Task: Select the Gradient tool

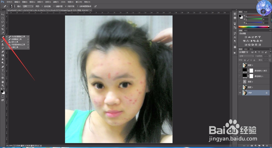Action: pos(3,55)
